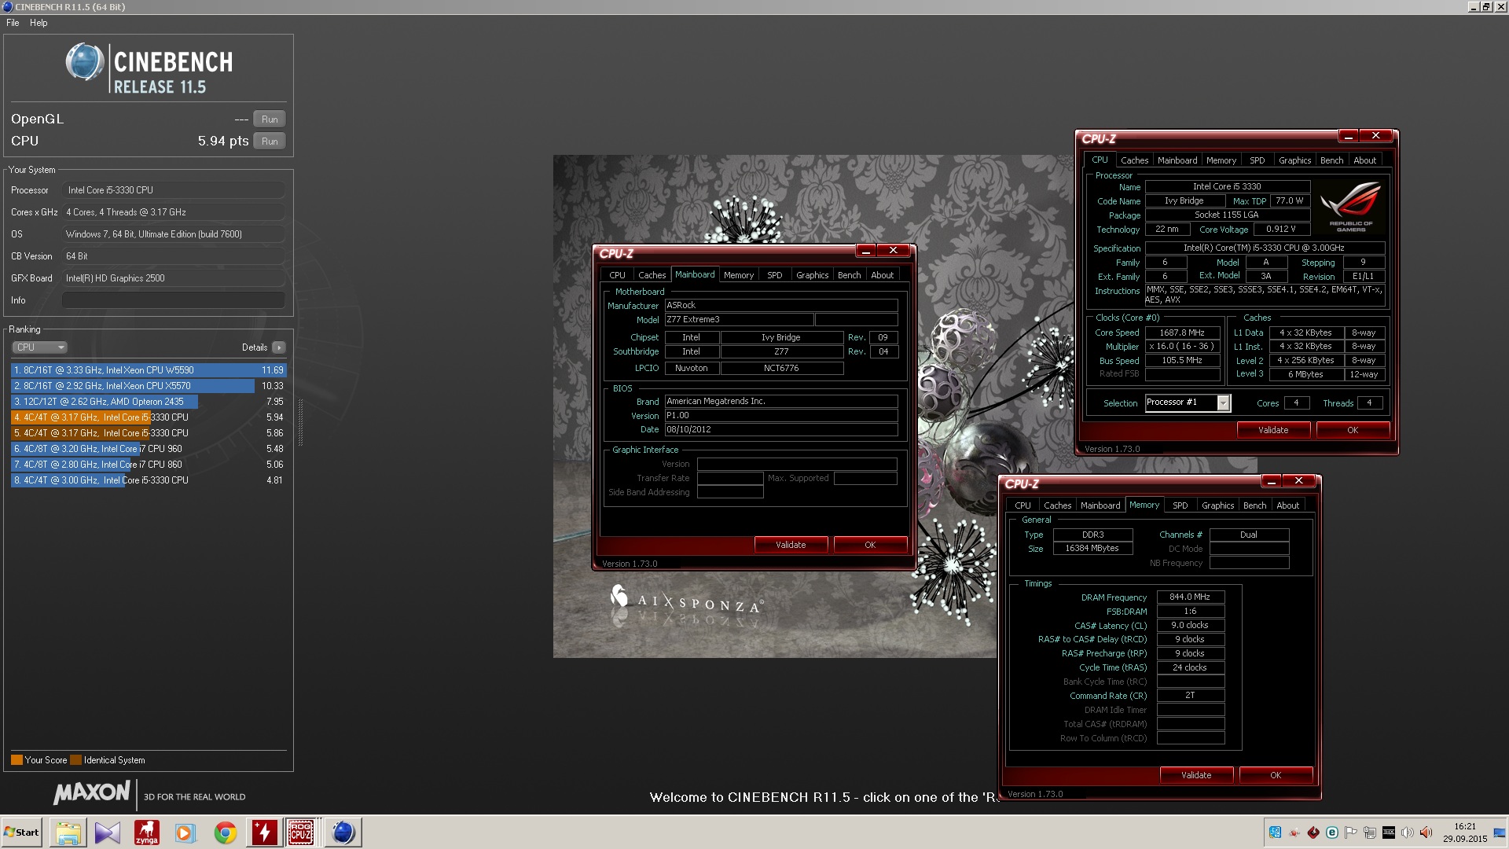Open the tray clock showing 16:21
The width and height of the screenshot is (1509, 849).
pyautogui.click(x=1465, y=832)
